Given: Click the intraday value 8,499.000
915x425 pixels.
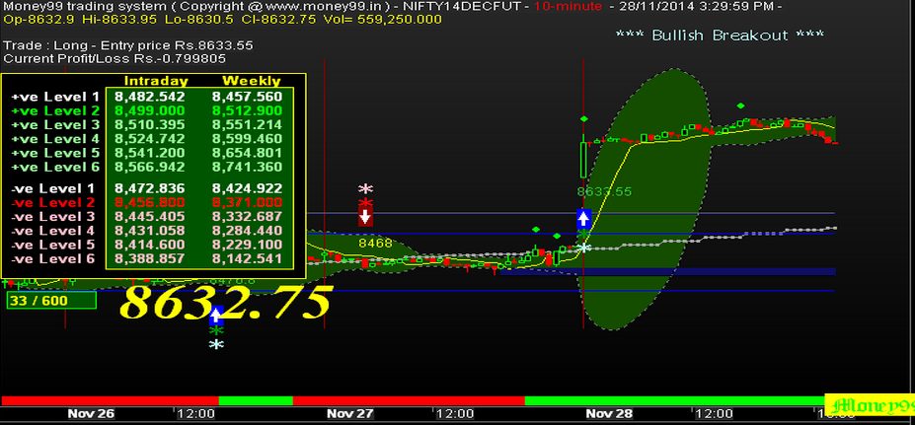Looking at the screenshot, I should [150, 110].
